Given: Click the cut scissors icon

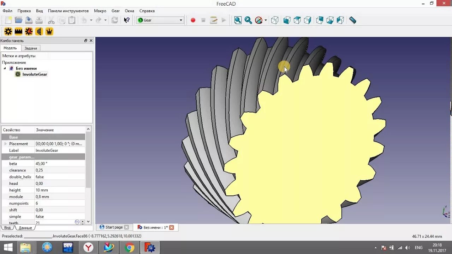Looking at the screenshot, I should (x=51, y=20).
